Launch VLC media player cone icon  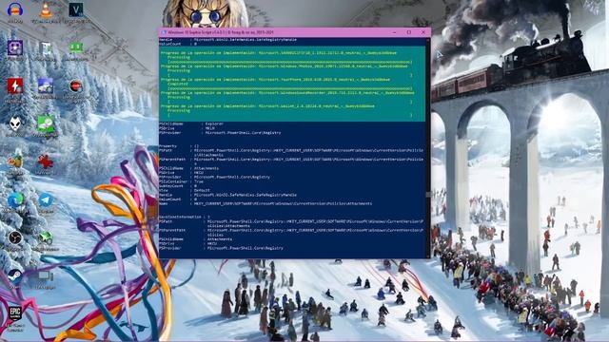point(46,9)
